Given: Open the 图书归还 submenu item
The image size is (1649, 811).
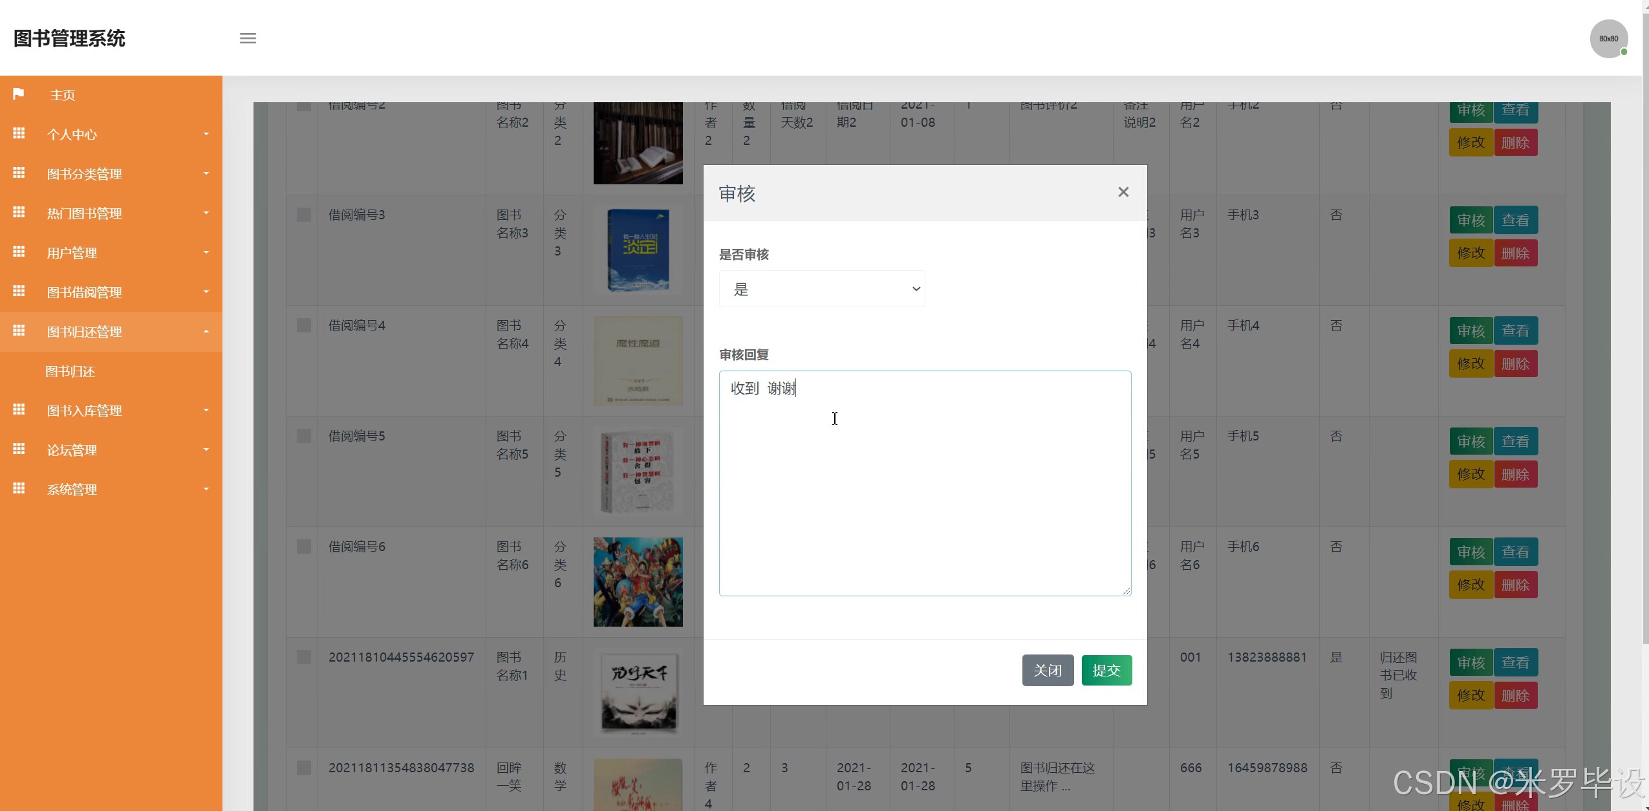Looking at the screenshot, I should click(x=70, y=371).
